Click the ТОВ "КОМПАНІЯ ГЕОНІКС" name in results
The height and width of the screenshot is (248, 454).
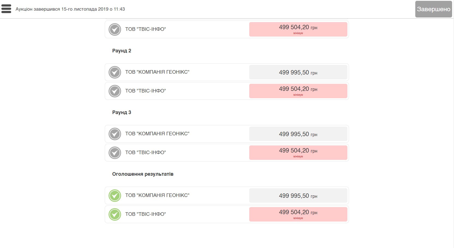(157, 195)
